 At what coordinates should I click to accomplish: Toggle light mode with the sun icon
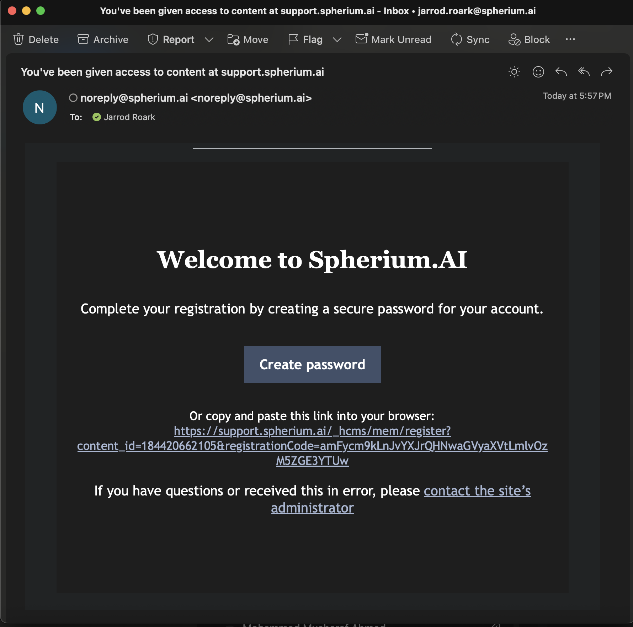point(514,72)
